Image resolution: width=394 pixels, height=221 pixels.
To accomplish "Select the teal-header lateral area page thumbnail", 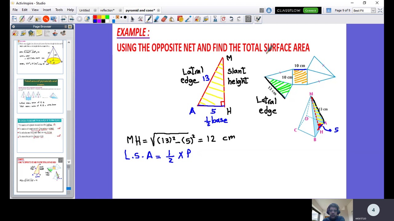I will coord(40,135).
